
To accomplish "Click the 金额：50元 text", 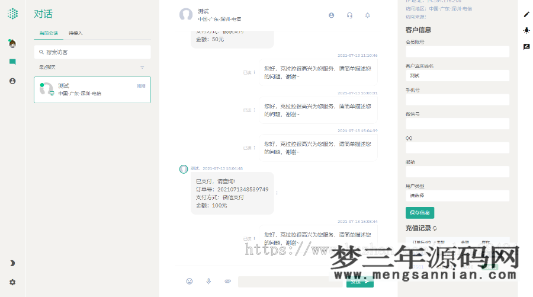I will tap(210, 39).
